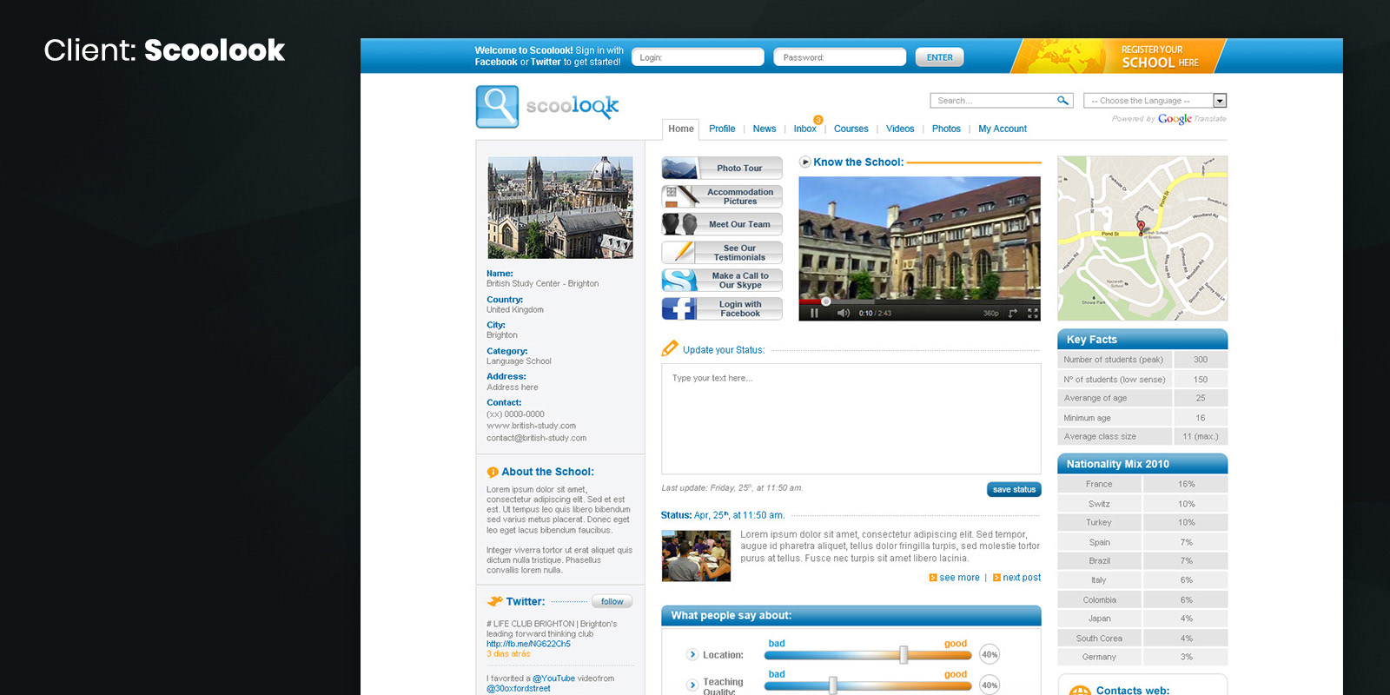The width and height of the screenshot is (1390, 695).
Task: Click the Inbox notification badge
Action: pos(818,120)
